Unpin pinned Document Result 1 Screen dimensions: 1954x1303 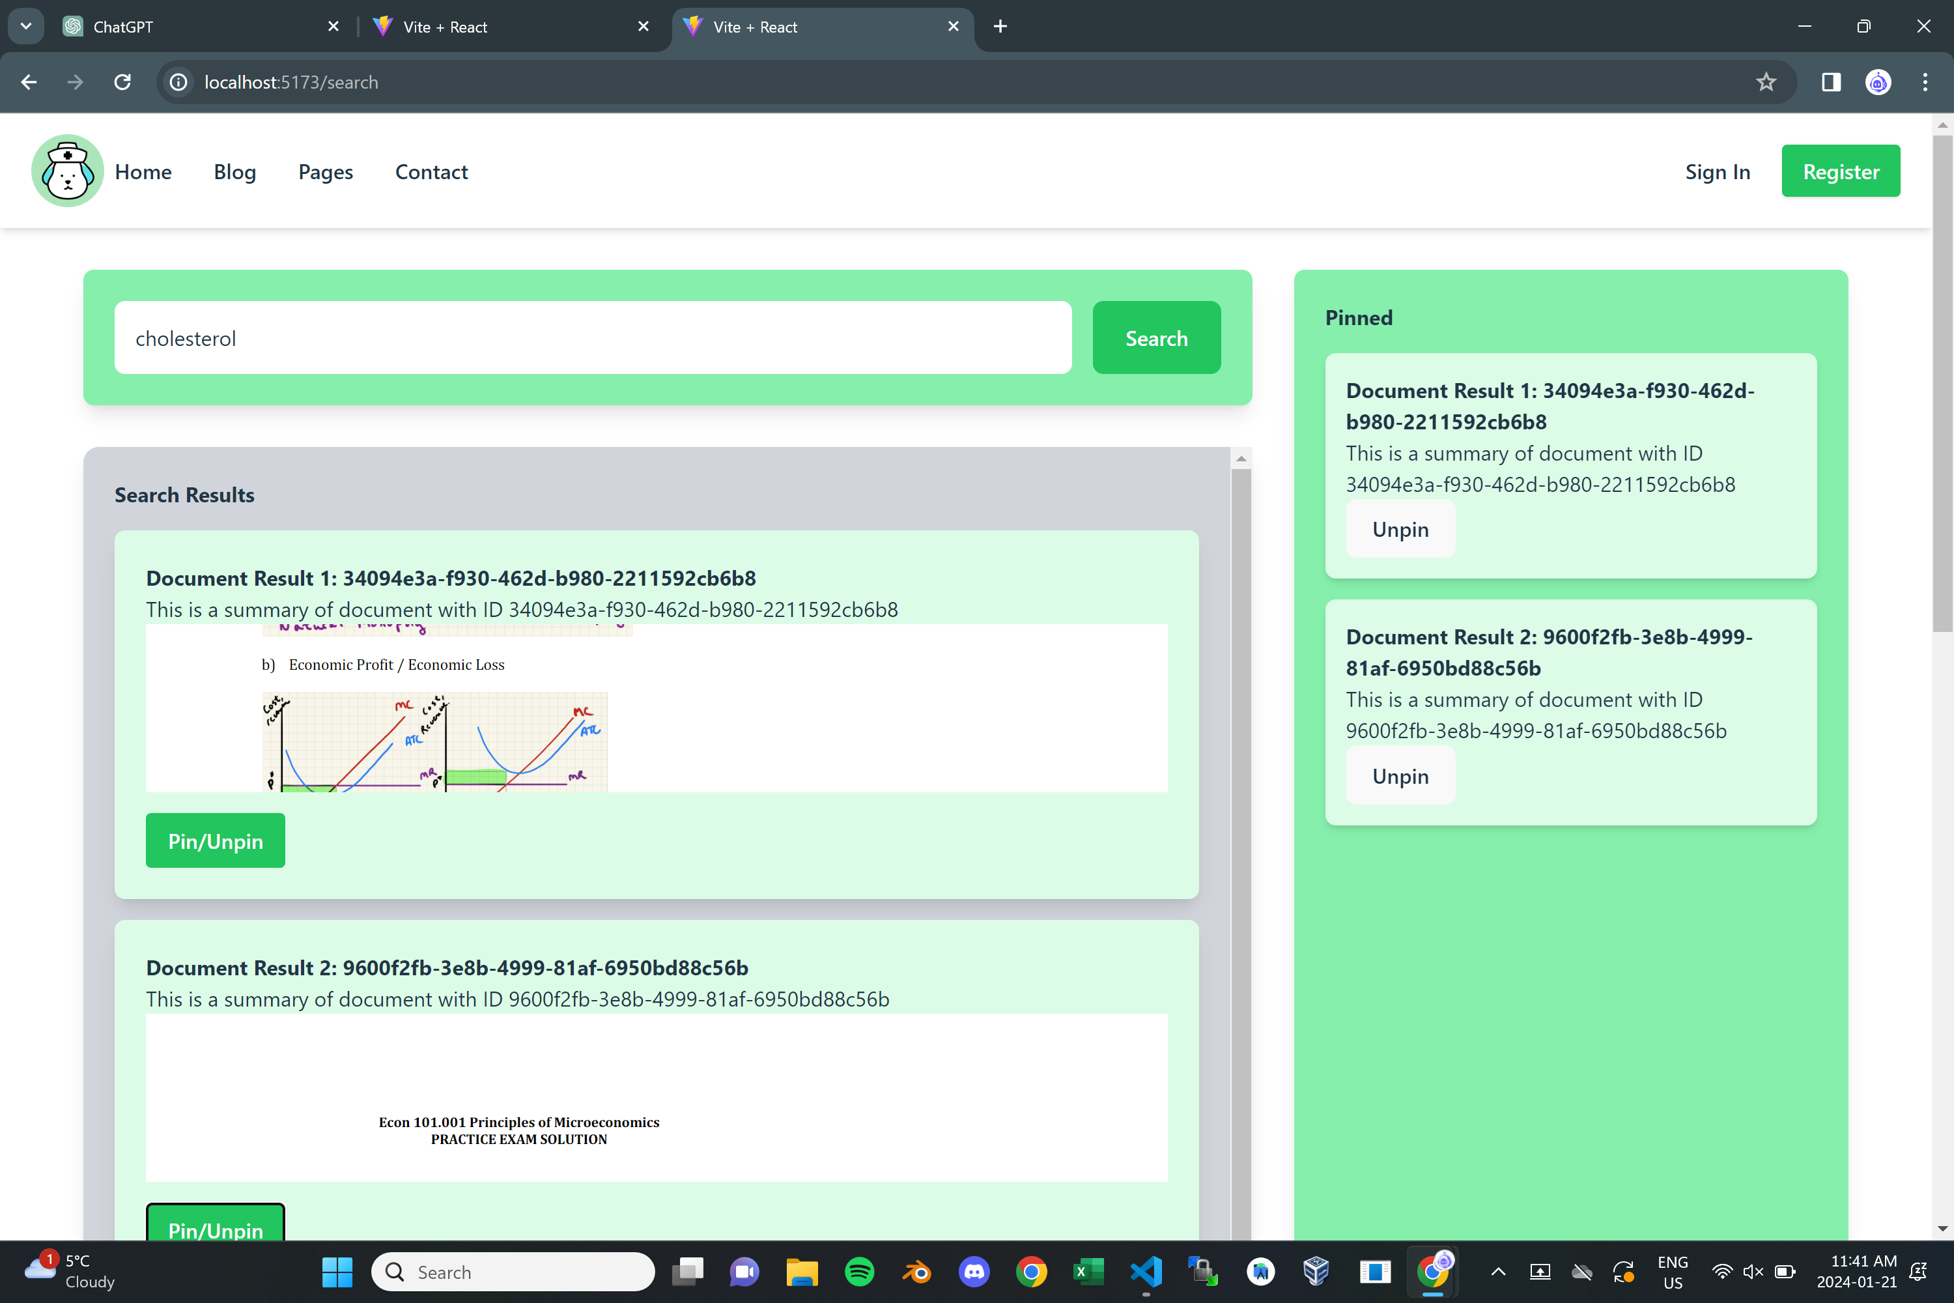1400,529
